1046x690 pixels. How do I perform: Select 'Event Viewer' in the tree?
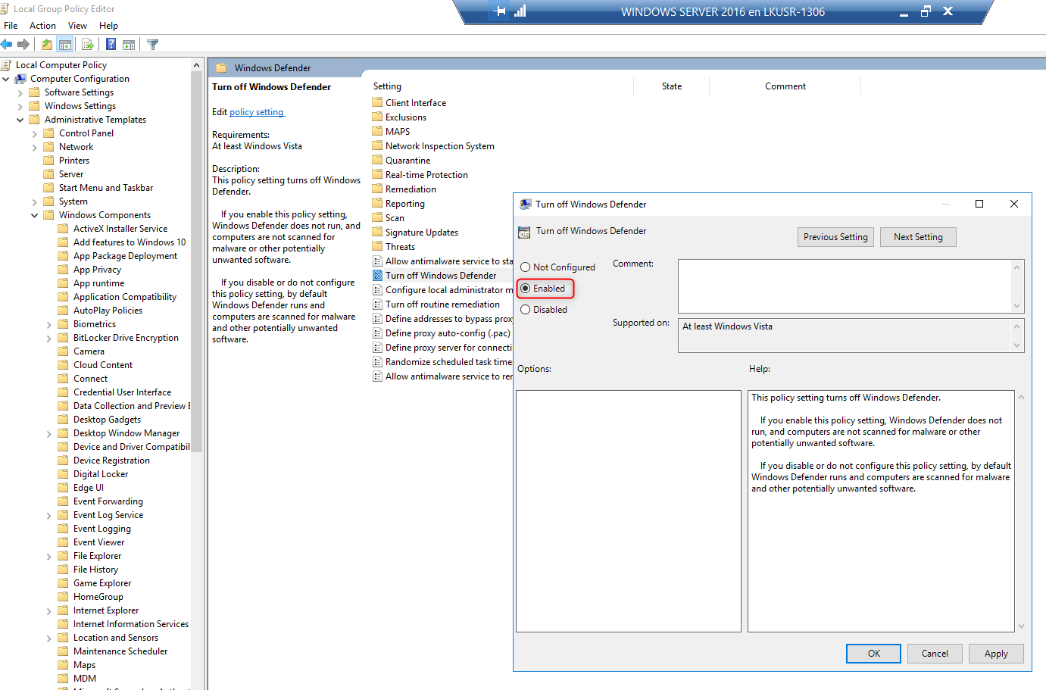click(x=98, y=542)
